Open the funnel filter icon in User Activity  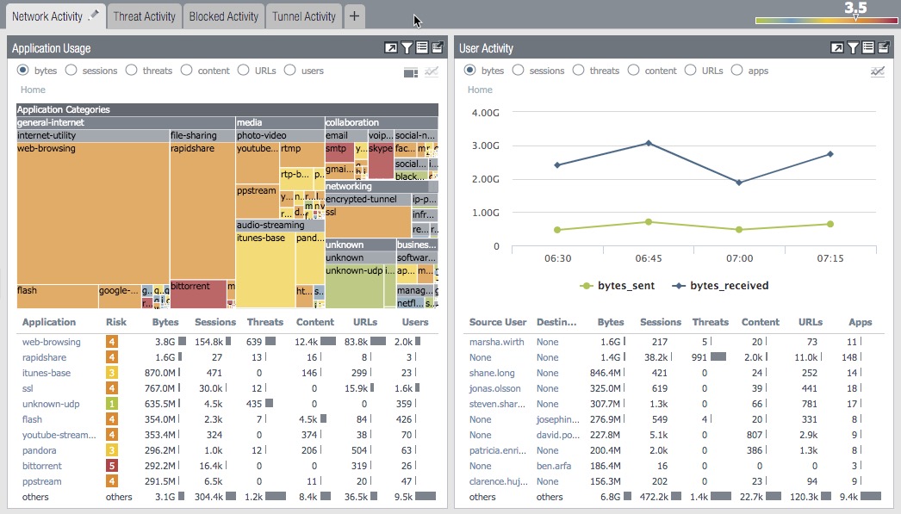coord(853,48)
